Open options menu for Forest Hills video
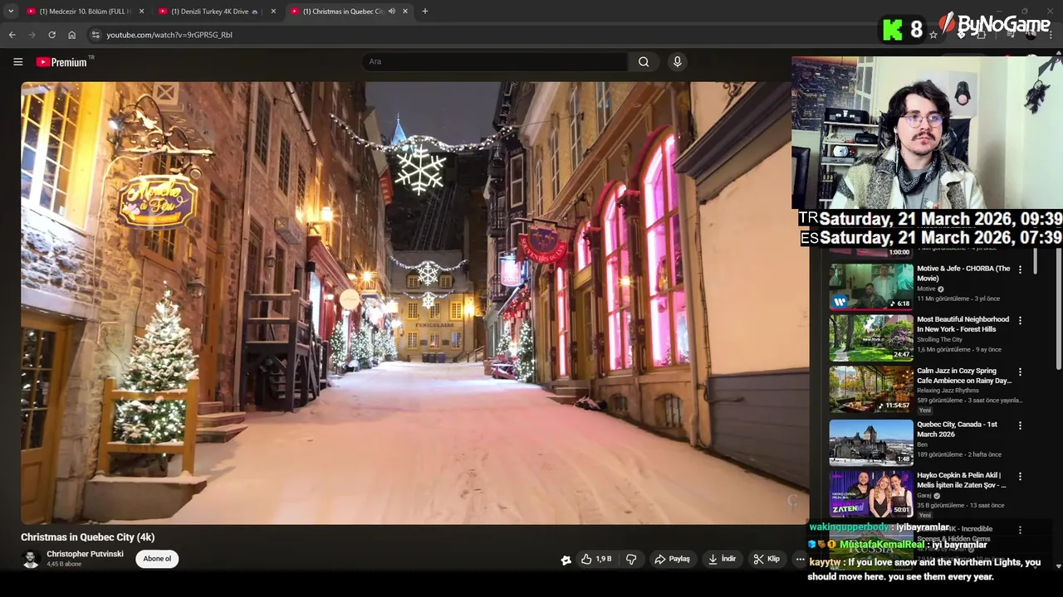The height and width of the screenshot is (597, 1063). (1020, 321)
